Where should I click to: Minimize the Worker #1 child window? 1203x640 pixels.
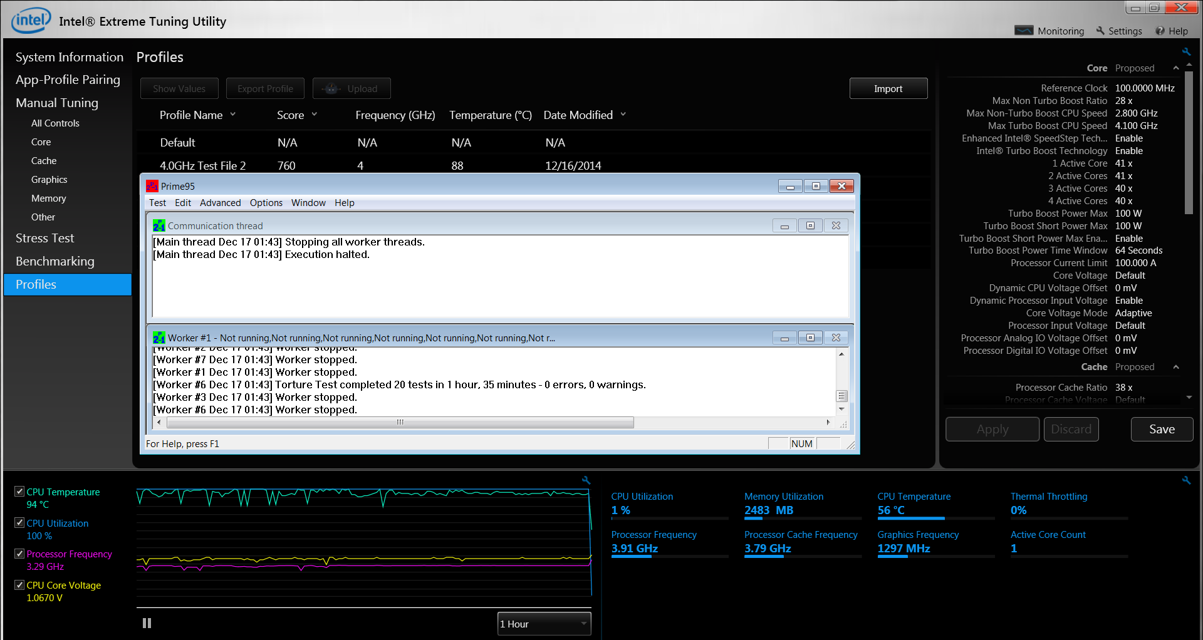tap(784, 338)
